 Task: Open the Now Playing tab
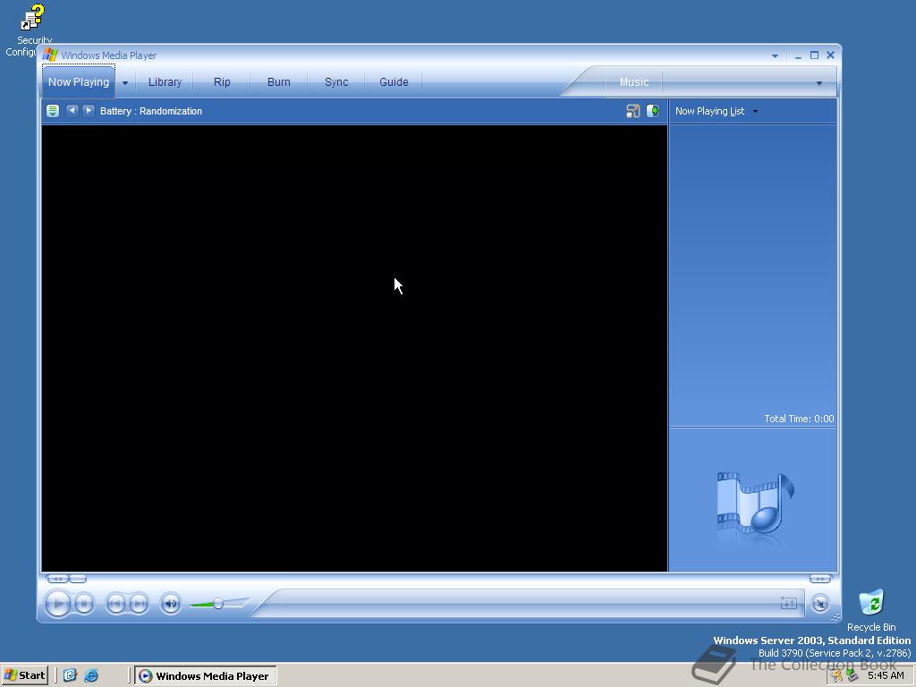(79, 81)
